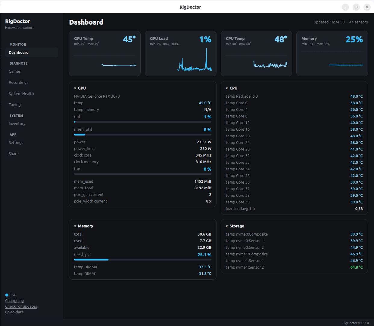Image resolution: width=374 pixels, height=326 pixels.
Task: Click the power_limit 280 W value
Action: coord(206,149)
